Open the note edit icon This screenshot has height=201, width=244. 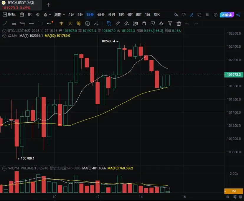(153, 24)
